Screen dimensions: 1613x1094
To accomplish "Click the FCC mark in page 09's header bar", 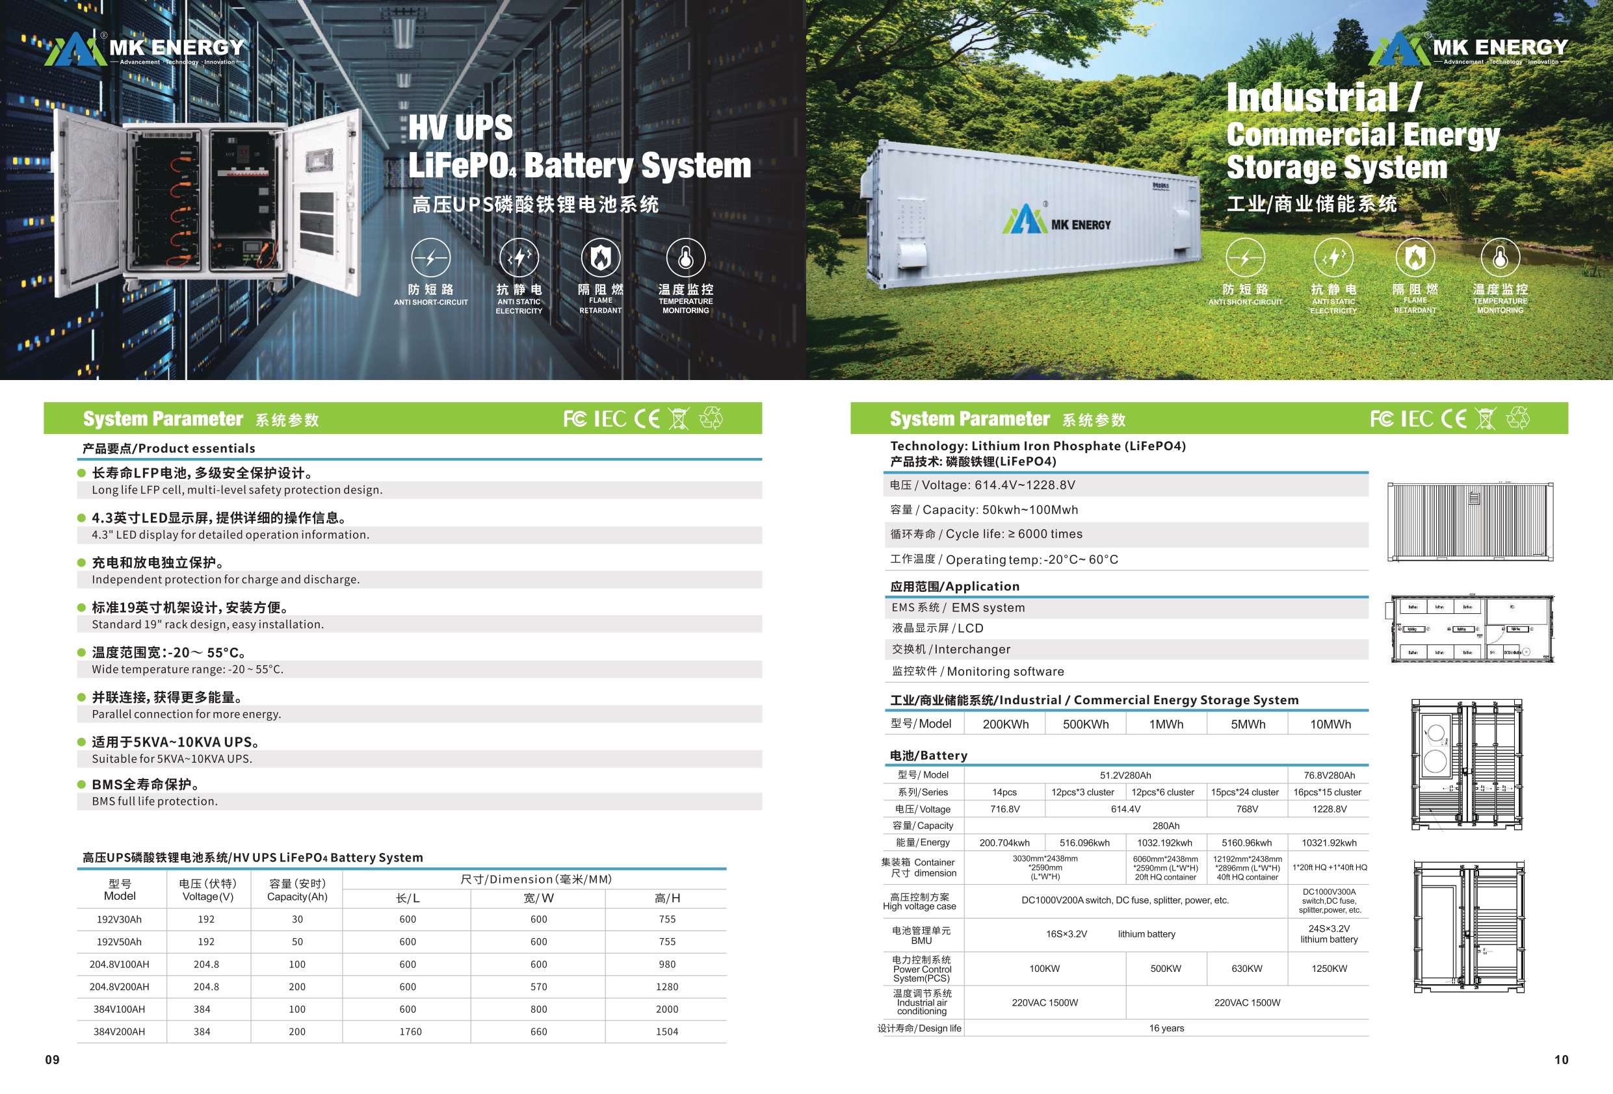I will 575,419.
